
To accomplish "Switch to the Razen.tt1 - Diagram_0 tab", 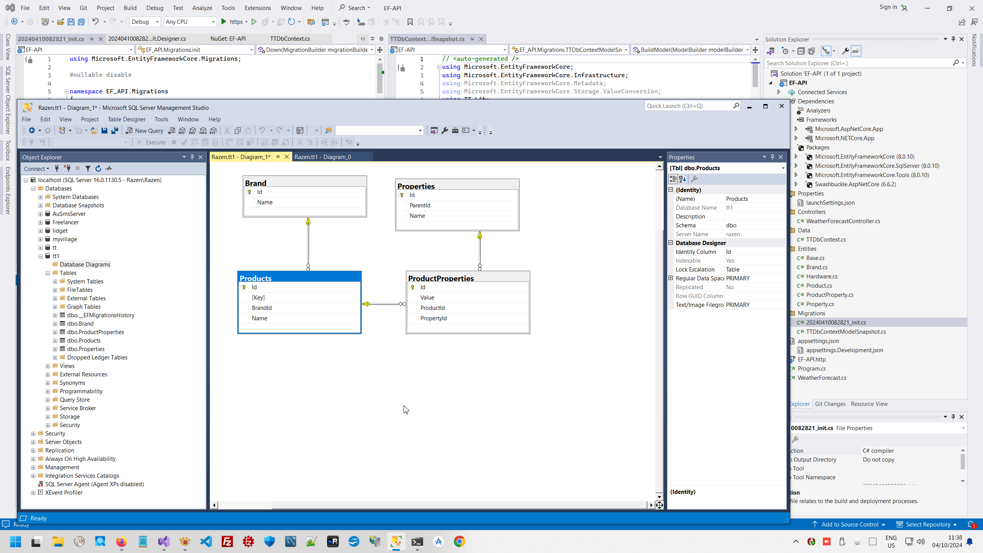I will tap(323, 157).
